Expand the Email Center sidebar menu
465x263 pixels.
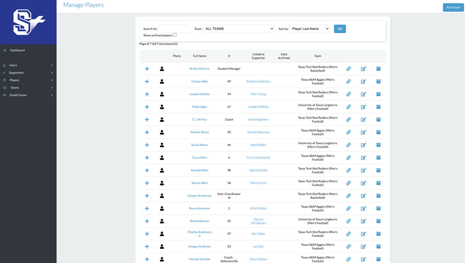tap(28, 95)
